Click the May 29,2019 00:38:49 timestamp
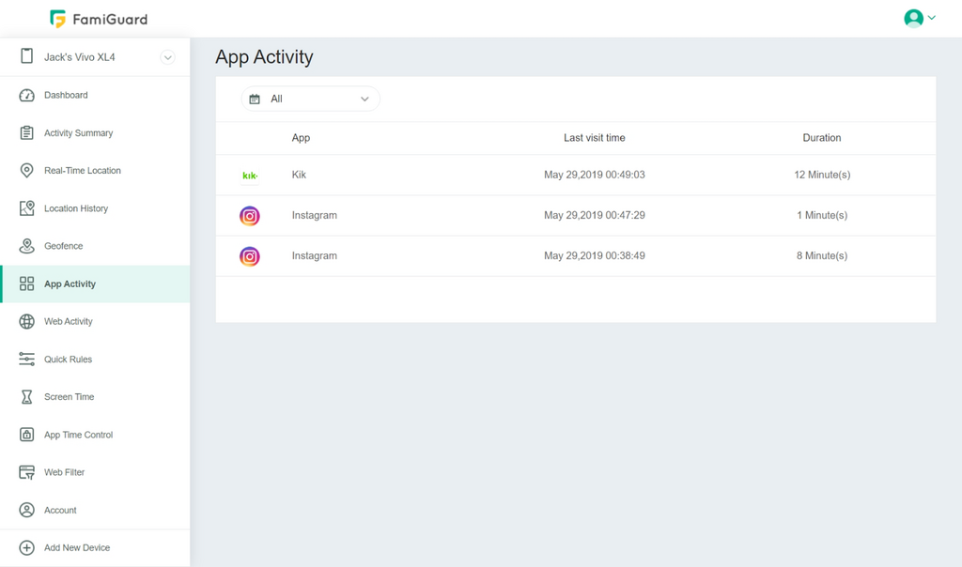Viewport: 962px width, 567px height. [595, 255]
